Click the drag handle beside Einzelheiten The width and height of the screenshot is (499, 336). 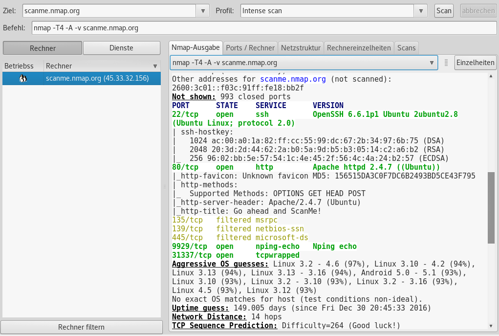(446, 63)
